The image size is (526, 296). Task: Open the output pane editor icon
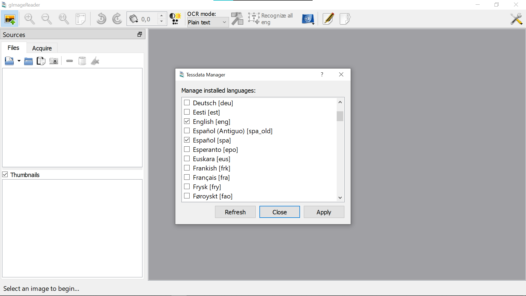click(328, 19)
